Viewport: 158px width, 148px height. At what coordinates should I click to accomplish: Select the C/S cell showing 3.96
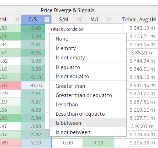click(x=33, y=61)
